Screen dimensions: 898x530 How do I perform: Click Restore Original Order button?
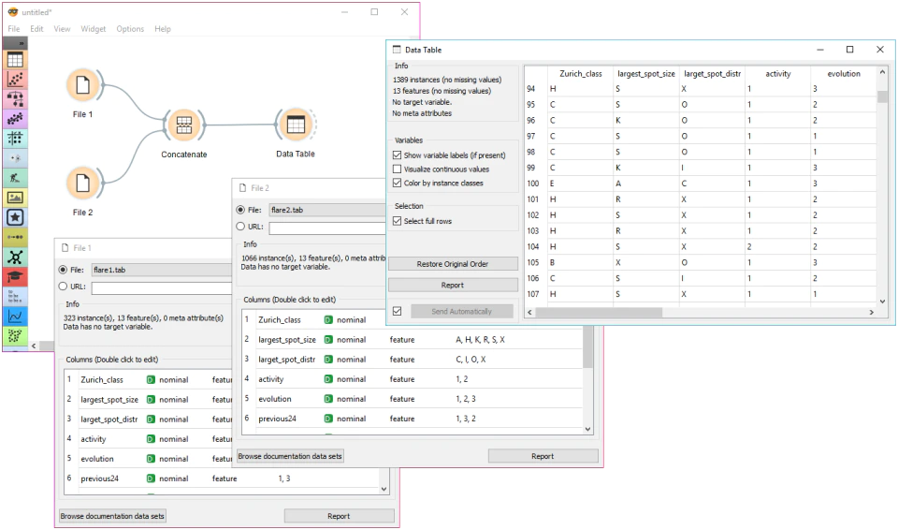click(x=453, y=264)
